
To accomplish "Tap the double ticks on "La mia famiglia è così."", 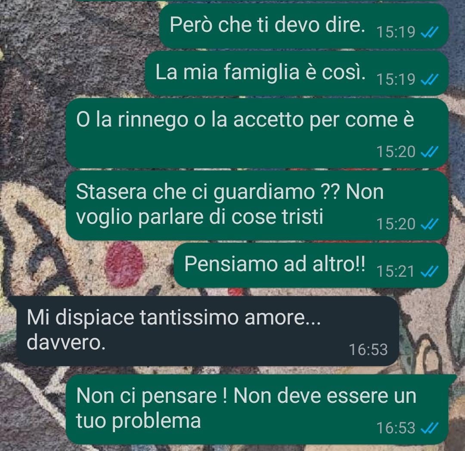I will (x=429, y=79).
